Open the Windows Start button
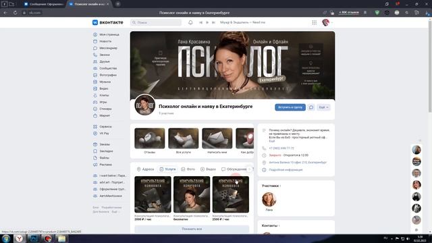 6,238
